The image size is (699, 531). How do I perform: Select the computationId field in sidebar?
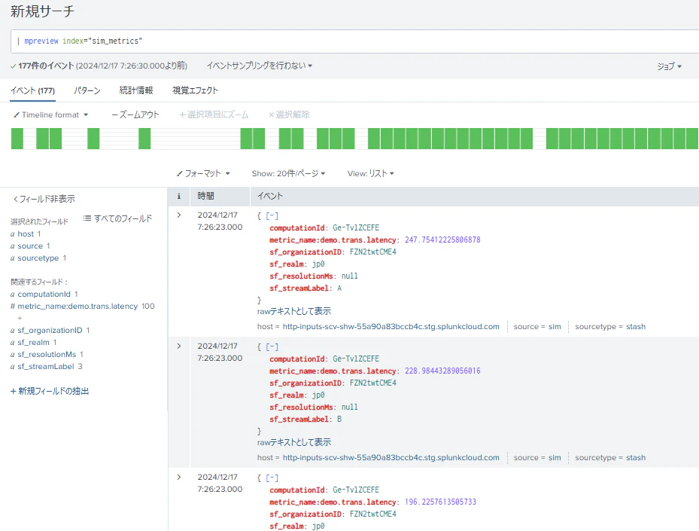[44, 294]
